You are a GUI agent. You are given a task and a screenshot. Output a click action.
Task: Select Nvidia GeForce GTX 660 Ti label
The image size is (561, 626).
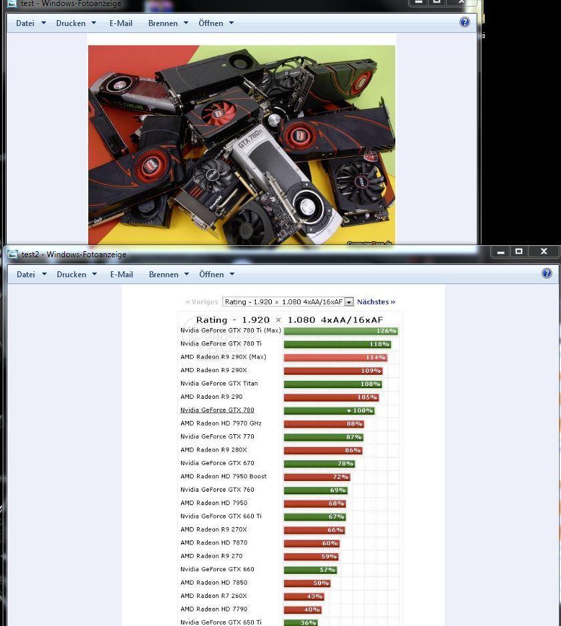(x=220, y=516)
